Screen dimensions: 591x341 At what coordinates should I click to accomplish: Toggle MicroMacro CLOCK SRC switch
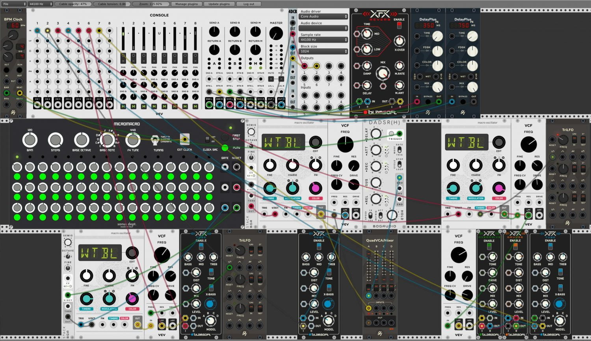click(208, 139)
